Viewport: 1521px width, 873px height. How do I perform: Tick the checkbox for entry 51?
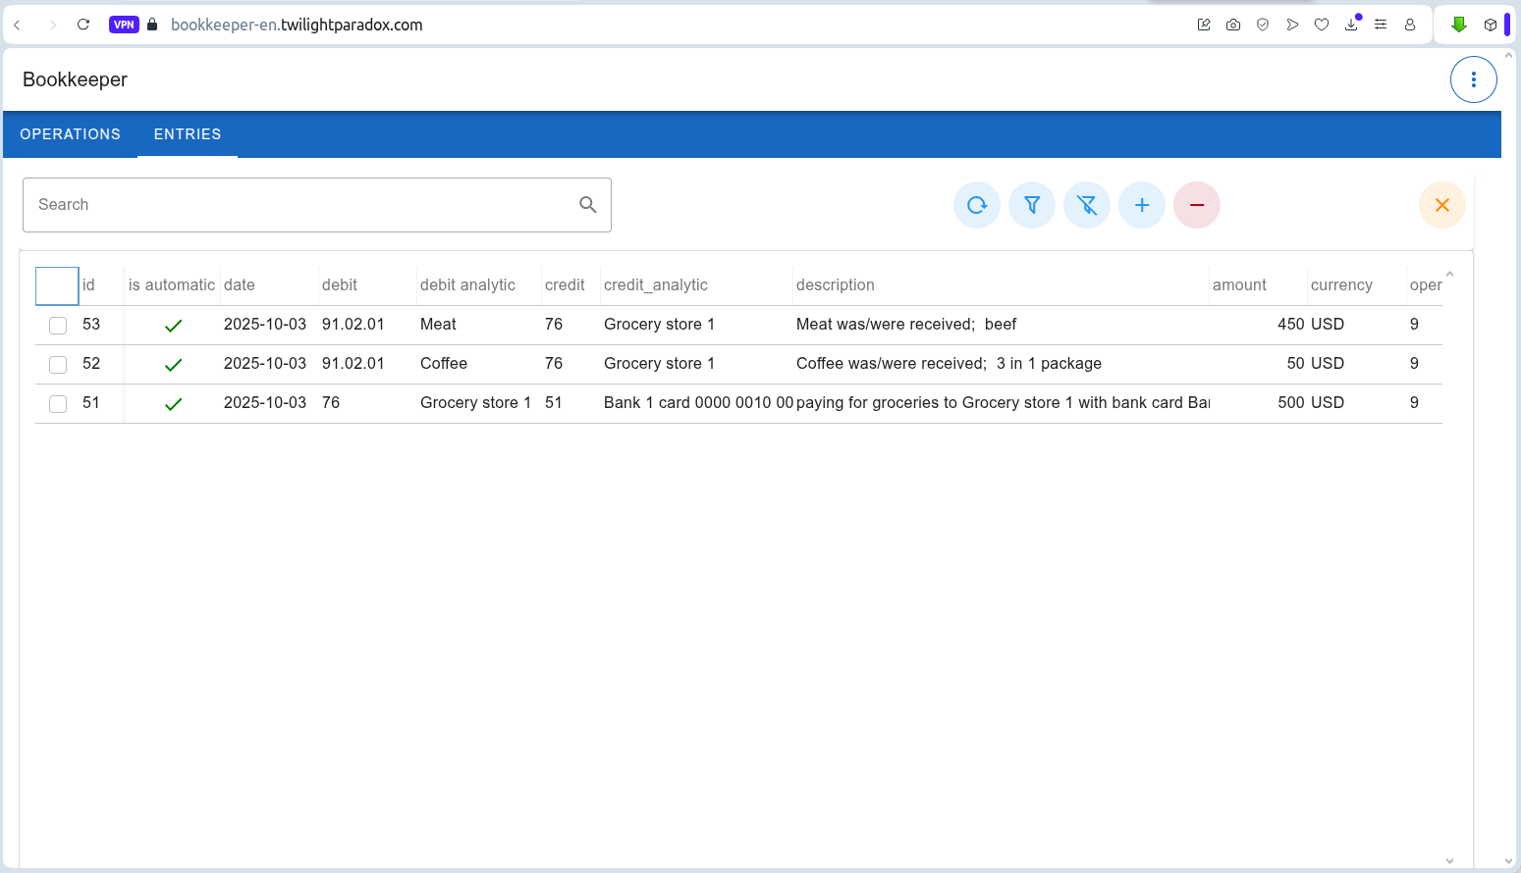pos(58,404)
